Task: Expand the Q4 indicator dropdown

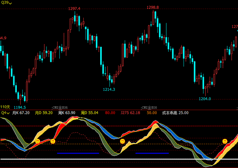Action: pos(5,113)
